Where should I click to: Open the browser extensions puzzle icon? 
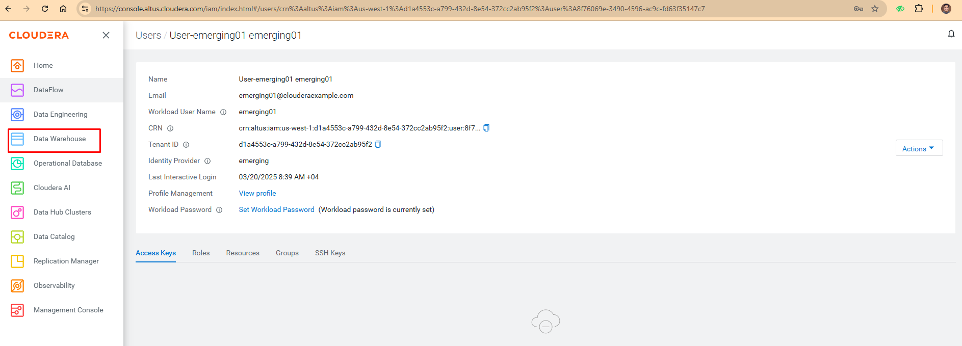[x=919, y=9]
